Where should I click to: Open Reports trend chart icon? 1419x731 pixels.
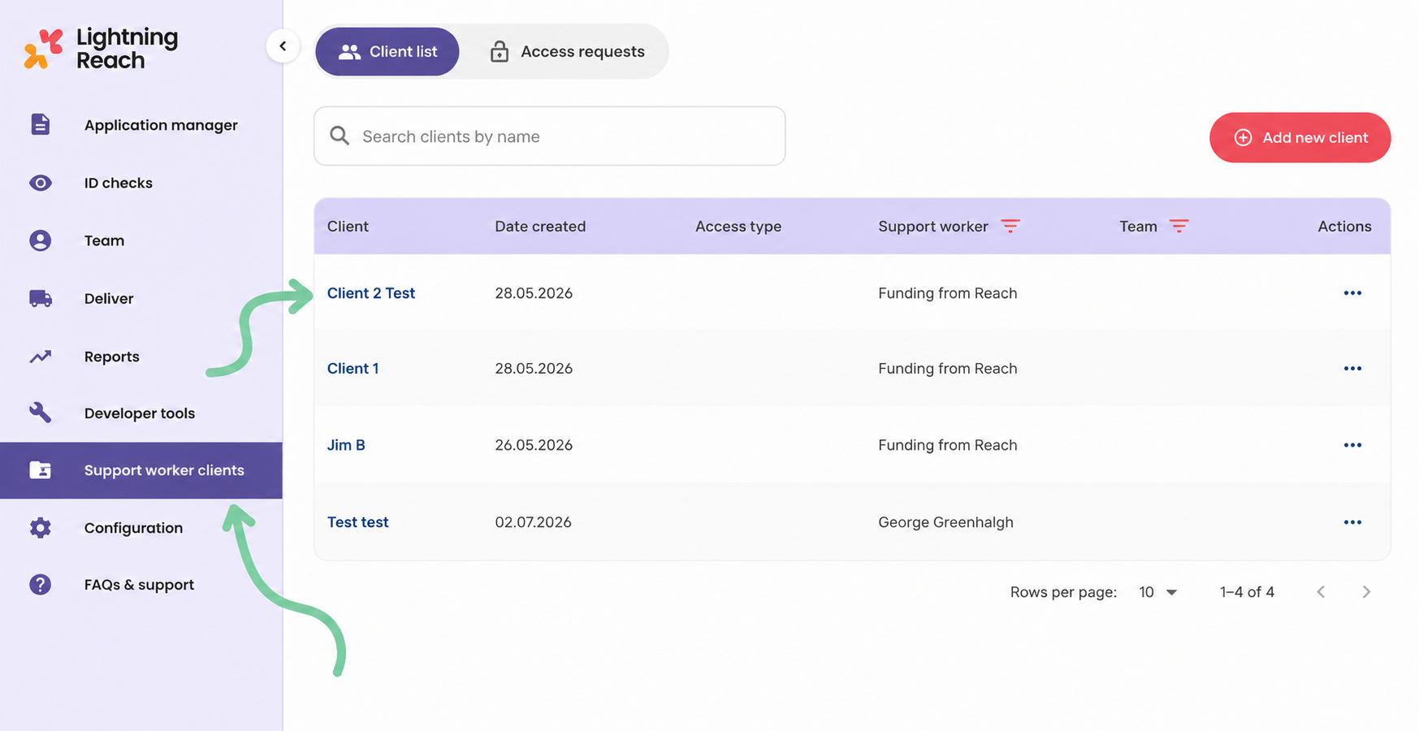(x=41, y=357)
